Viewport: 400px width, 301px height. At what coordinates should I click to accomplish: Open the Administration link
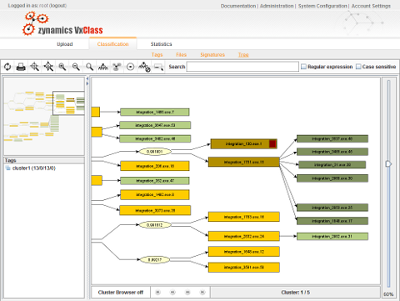(x=277, y=6)
